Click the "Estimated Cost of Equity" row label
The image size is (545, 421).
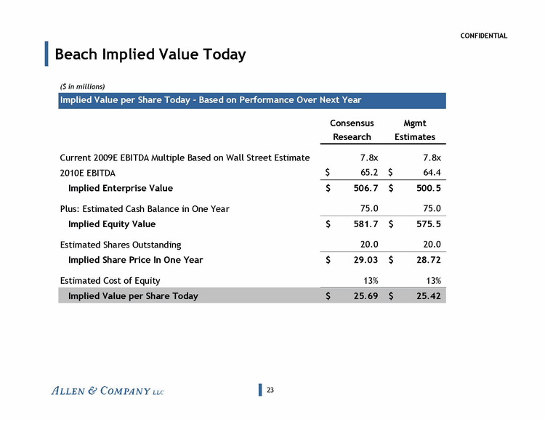(110, 280)
